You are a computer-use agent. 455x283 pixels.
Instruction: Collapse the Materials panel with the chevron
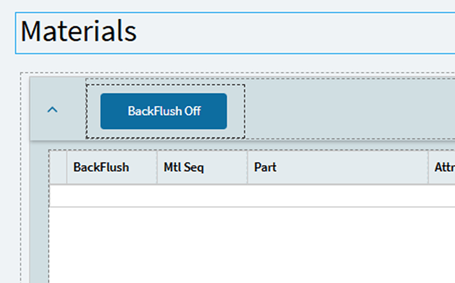[53, 111]
